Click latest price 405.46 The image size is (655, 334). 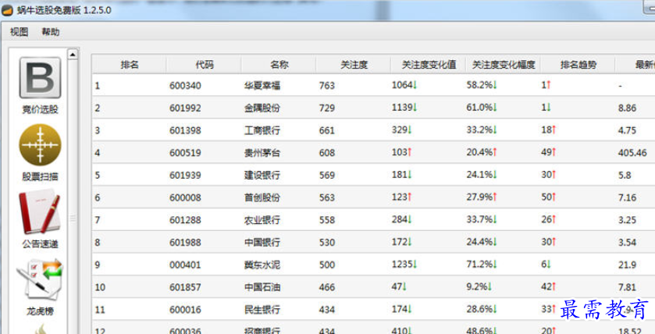(x=632, y=153)
